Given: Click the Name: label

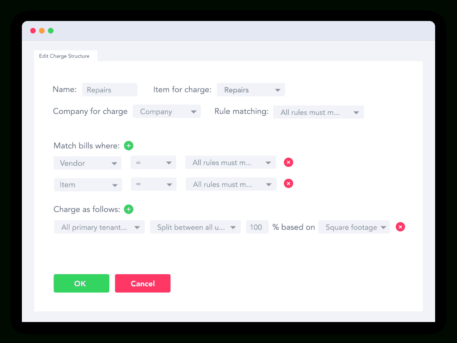Looking at the screenshot, I should [64, 89].
